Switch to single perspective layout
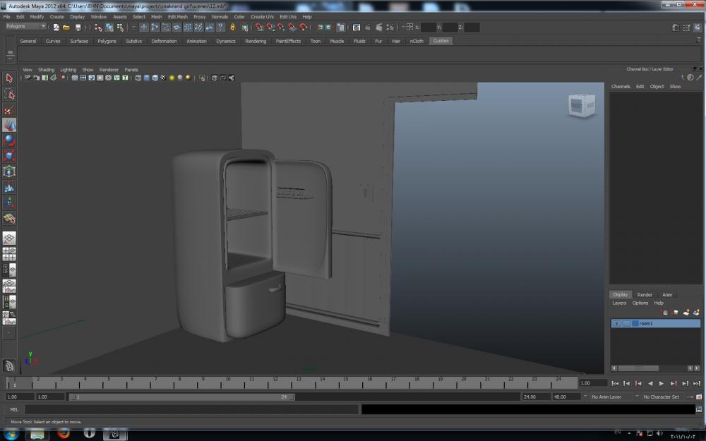 click(9, 238)
